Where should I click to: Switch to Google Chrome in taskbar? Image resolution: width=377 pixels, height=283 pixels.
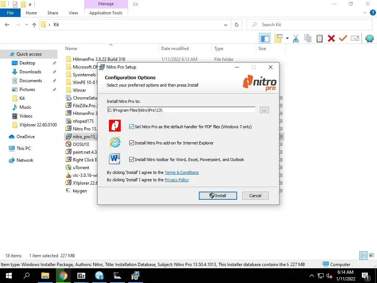tap(63, 276)
